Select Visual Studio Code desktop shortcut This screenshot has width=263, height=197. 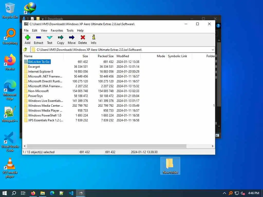(x=10, y=142)
